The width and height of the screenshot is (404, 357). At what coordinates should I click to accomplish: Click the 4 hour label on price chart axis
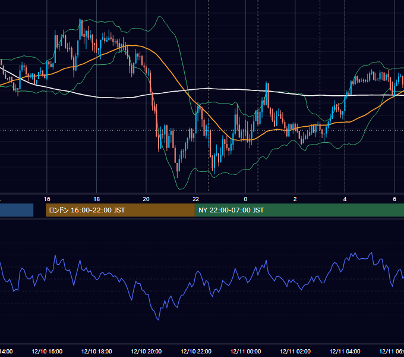pos(345,199)
